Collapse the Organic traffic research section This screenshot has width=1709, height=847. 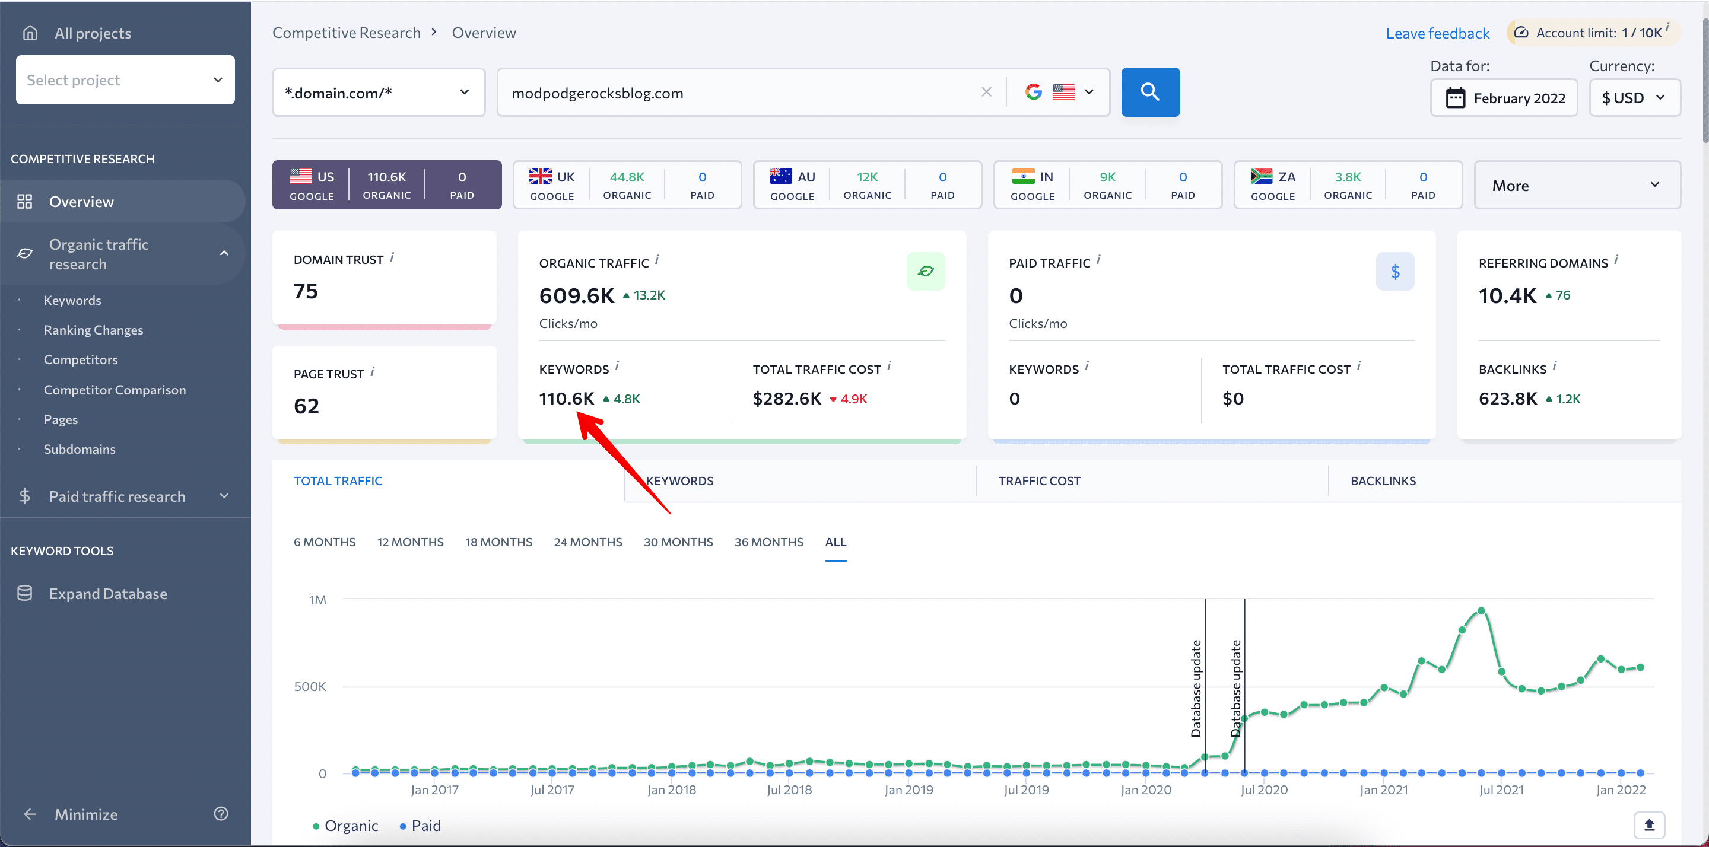pyautogui.click(x=224, y=253)
